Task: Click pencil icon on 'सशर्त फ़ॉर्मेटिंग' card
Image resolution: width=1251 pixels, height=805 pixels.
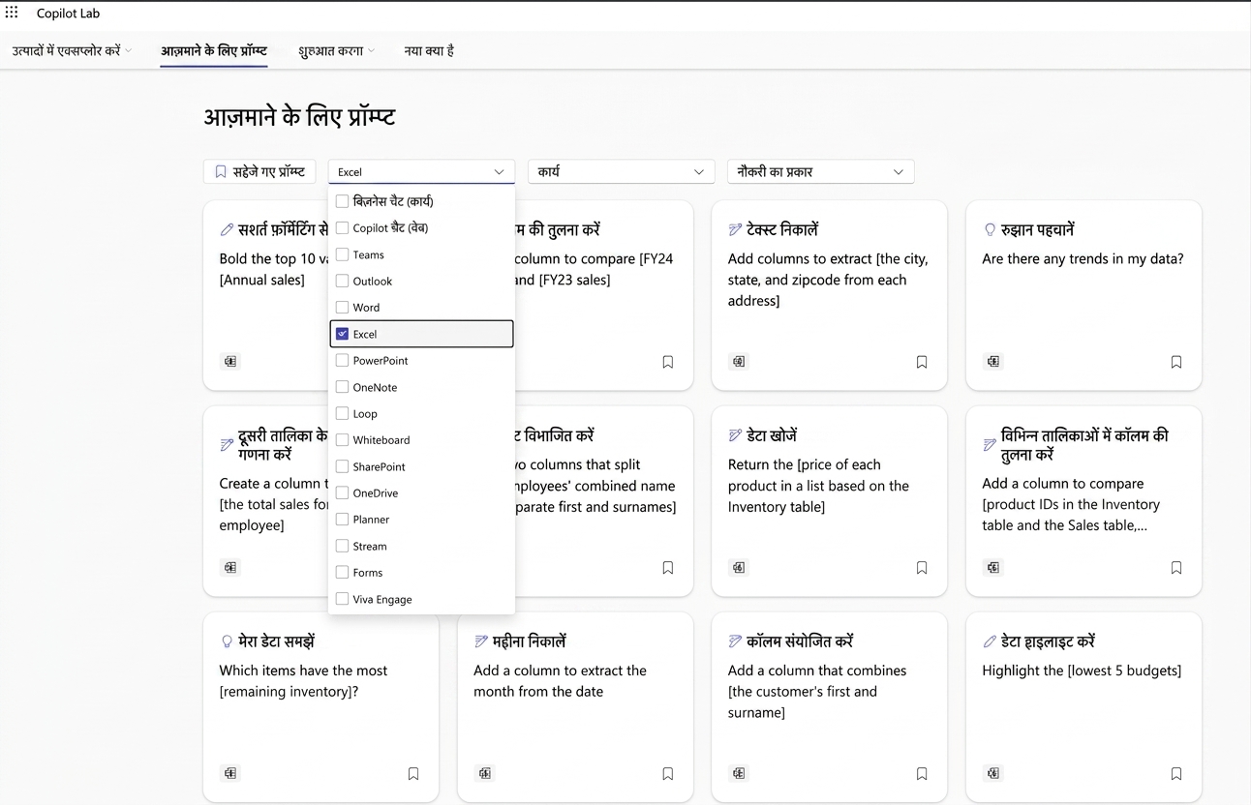Action: pos(227,230)
